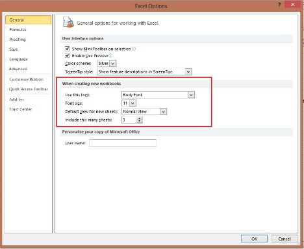The image size is (304, 249).
Task: Decrease the sheet count with the down arrow
Action: (140, 121)
